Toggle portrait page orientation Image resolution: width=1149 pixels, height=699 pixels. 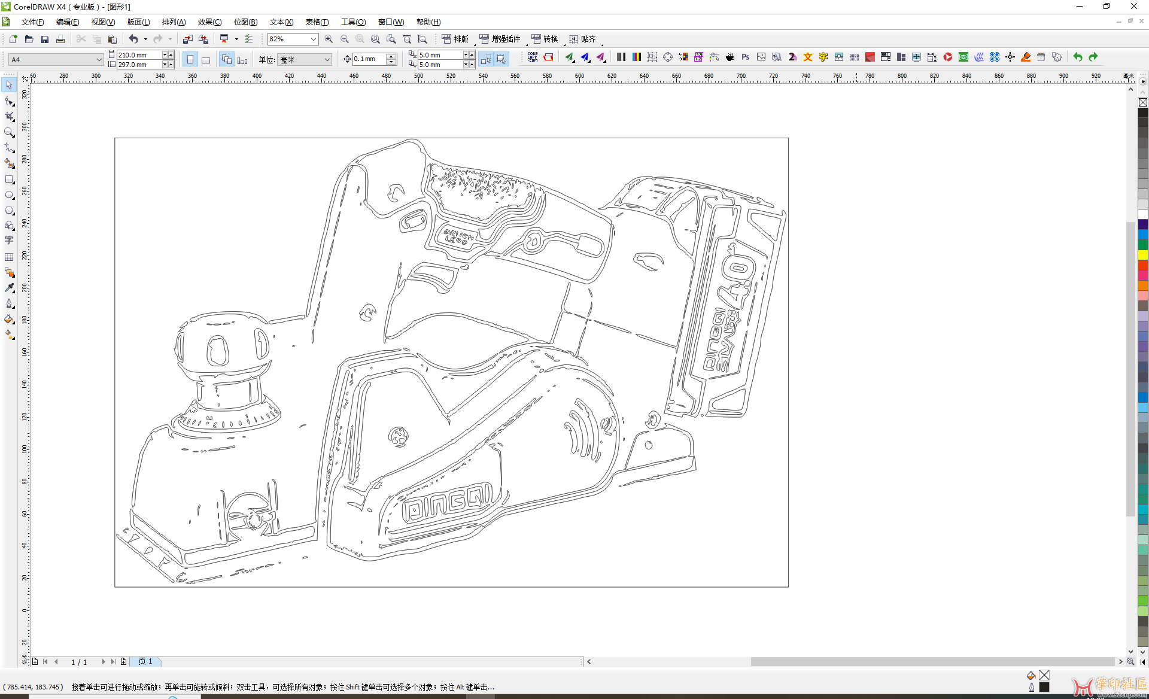tap(190, 59)
